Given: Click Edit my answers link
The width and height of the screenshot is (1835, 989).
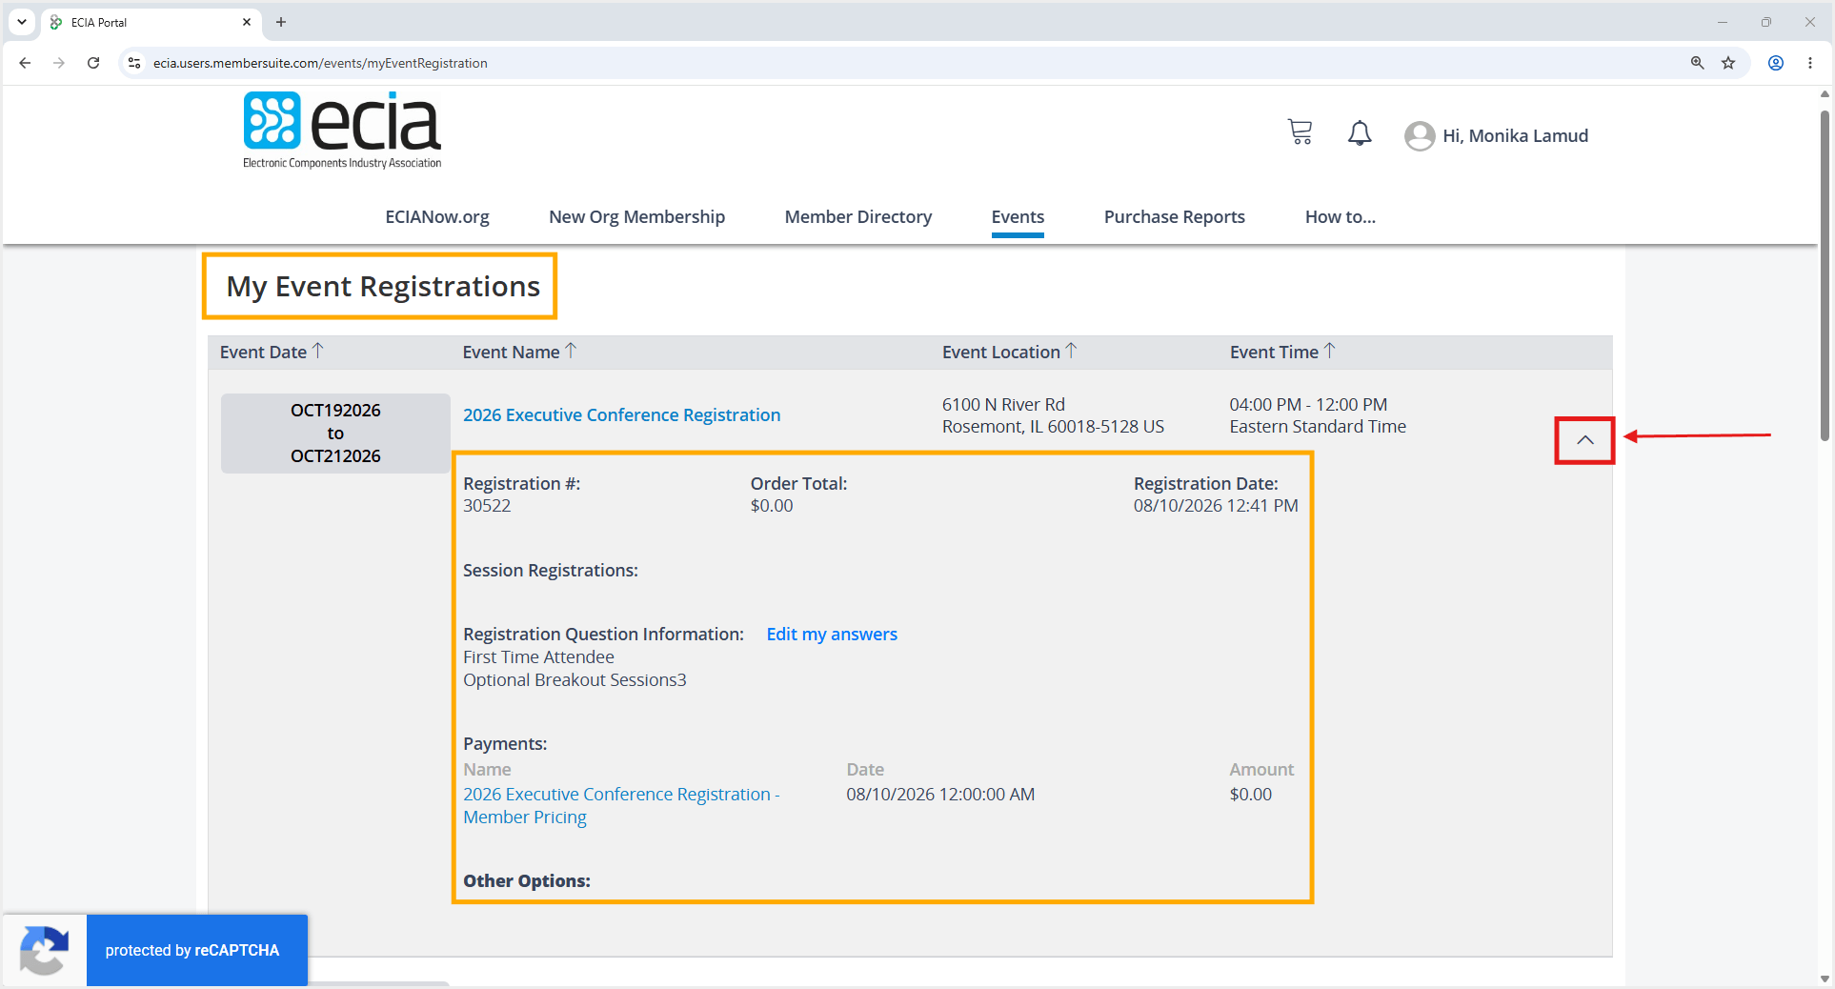Looking at the screenshot, I should click(832, 635).
